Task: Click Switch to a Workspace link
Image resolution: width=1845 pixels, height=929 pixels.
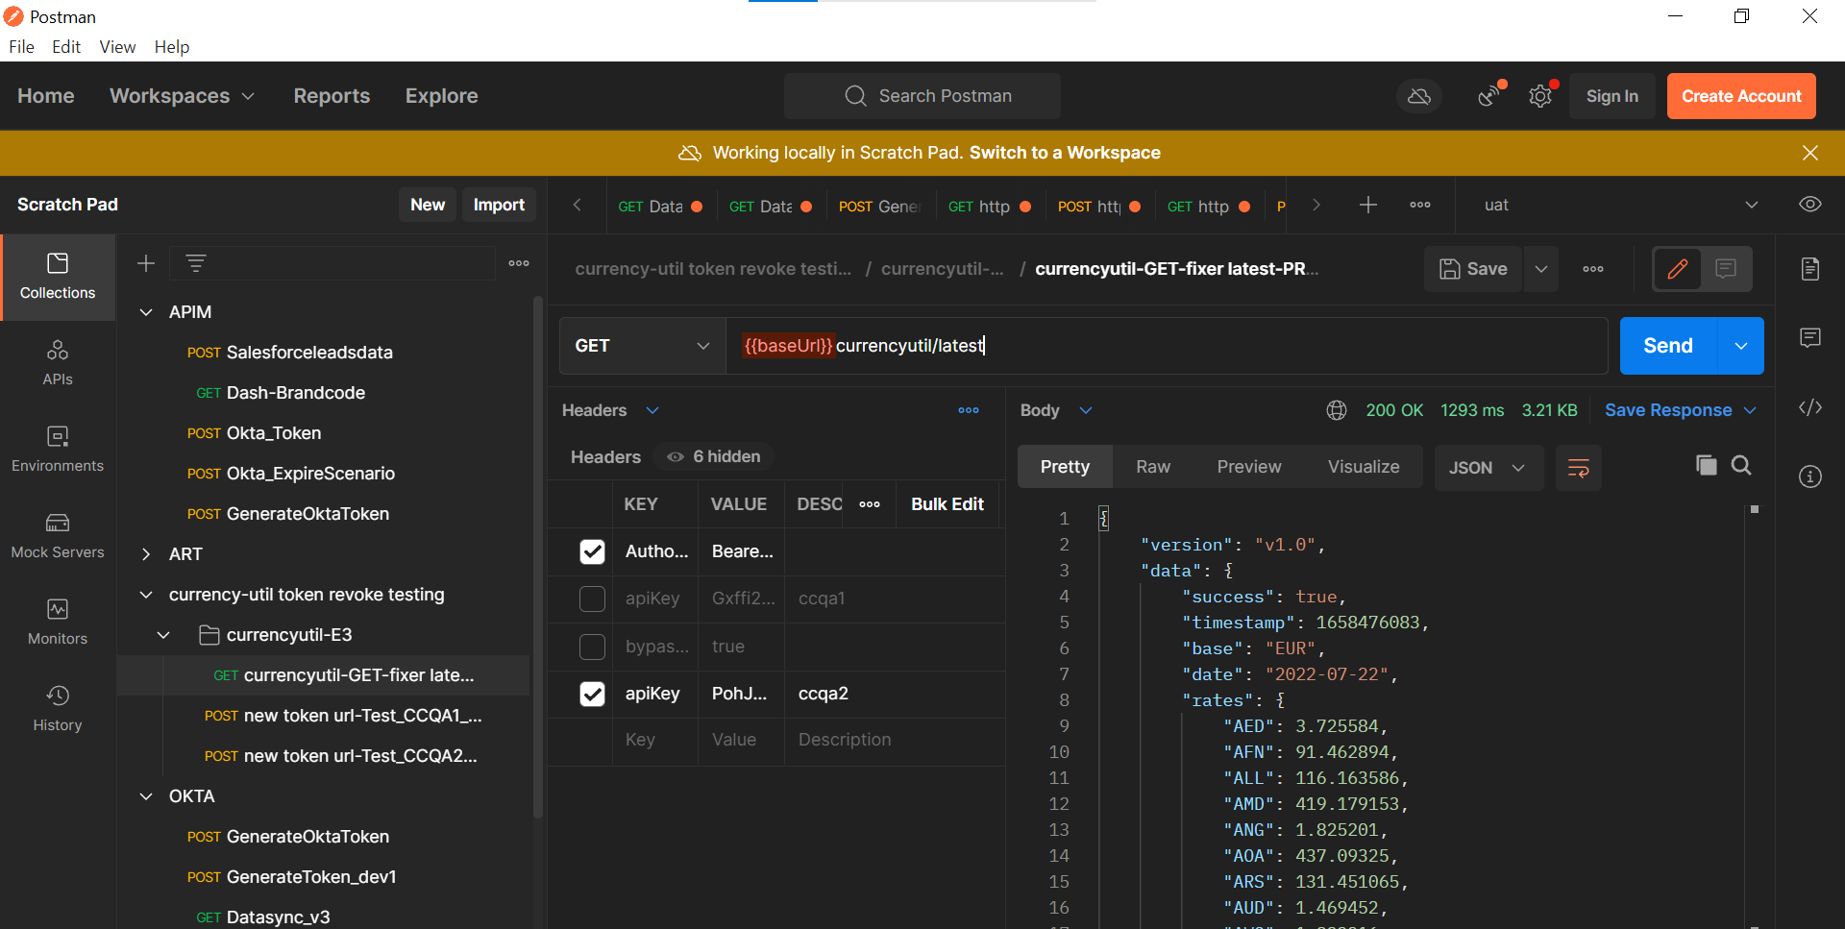Action: [x=1065, y=153]
